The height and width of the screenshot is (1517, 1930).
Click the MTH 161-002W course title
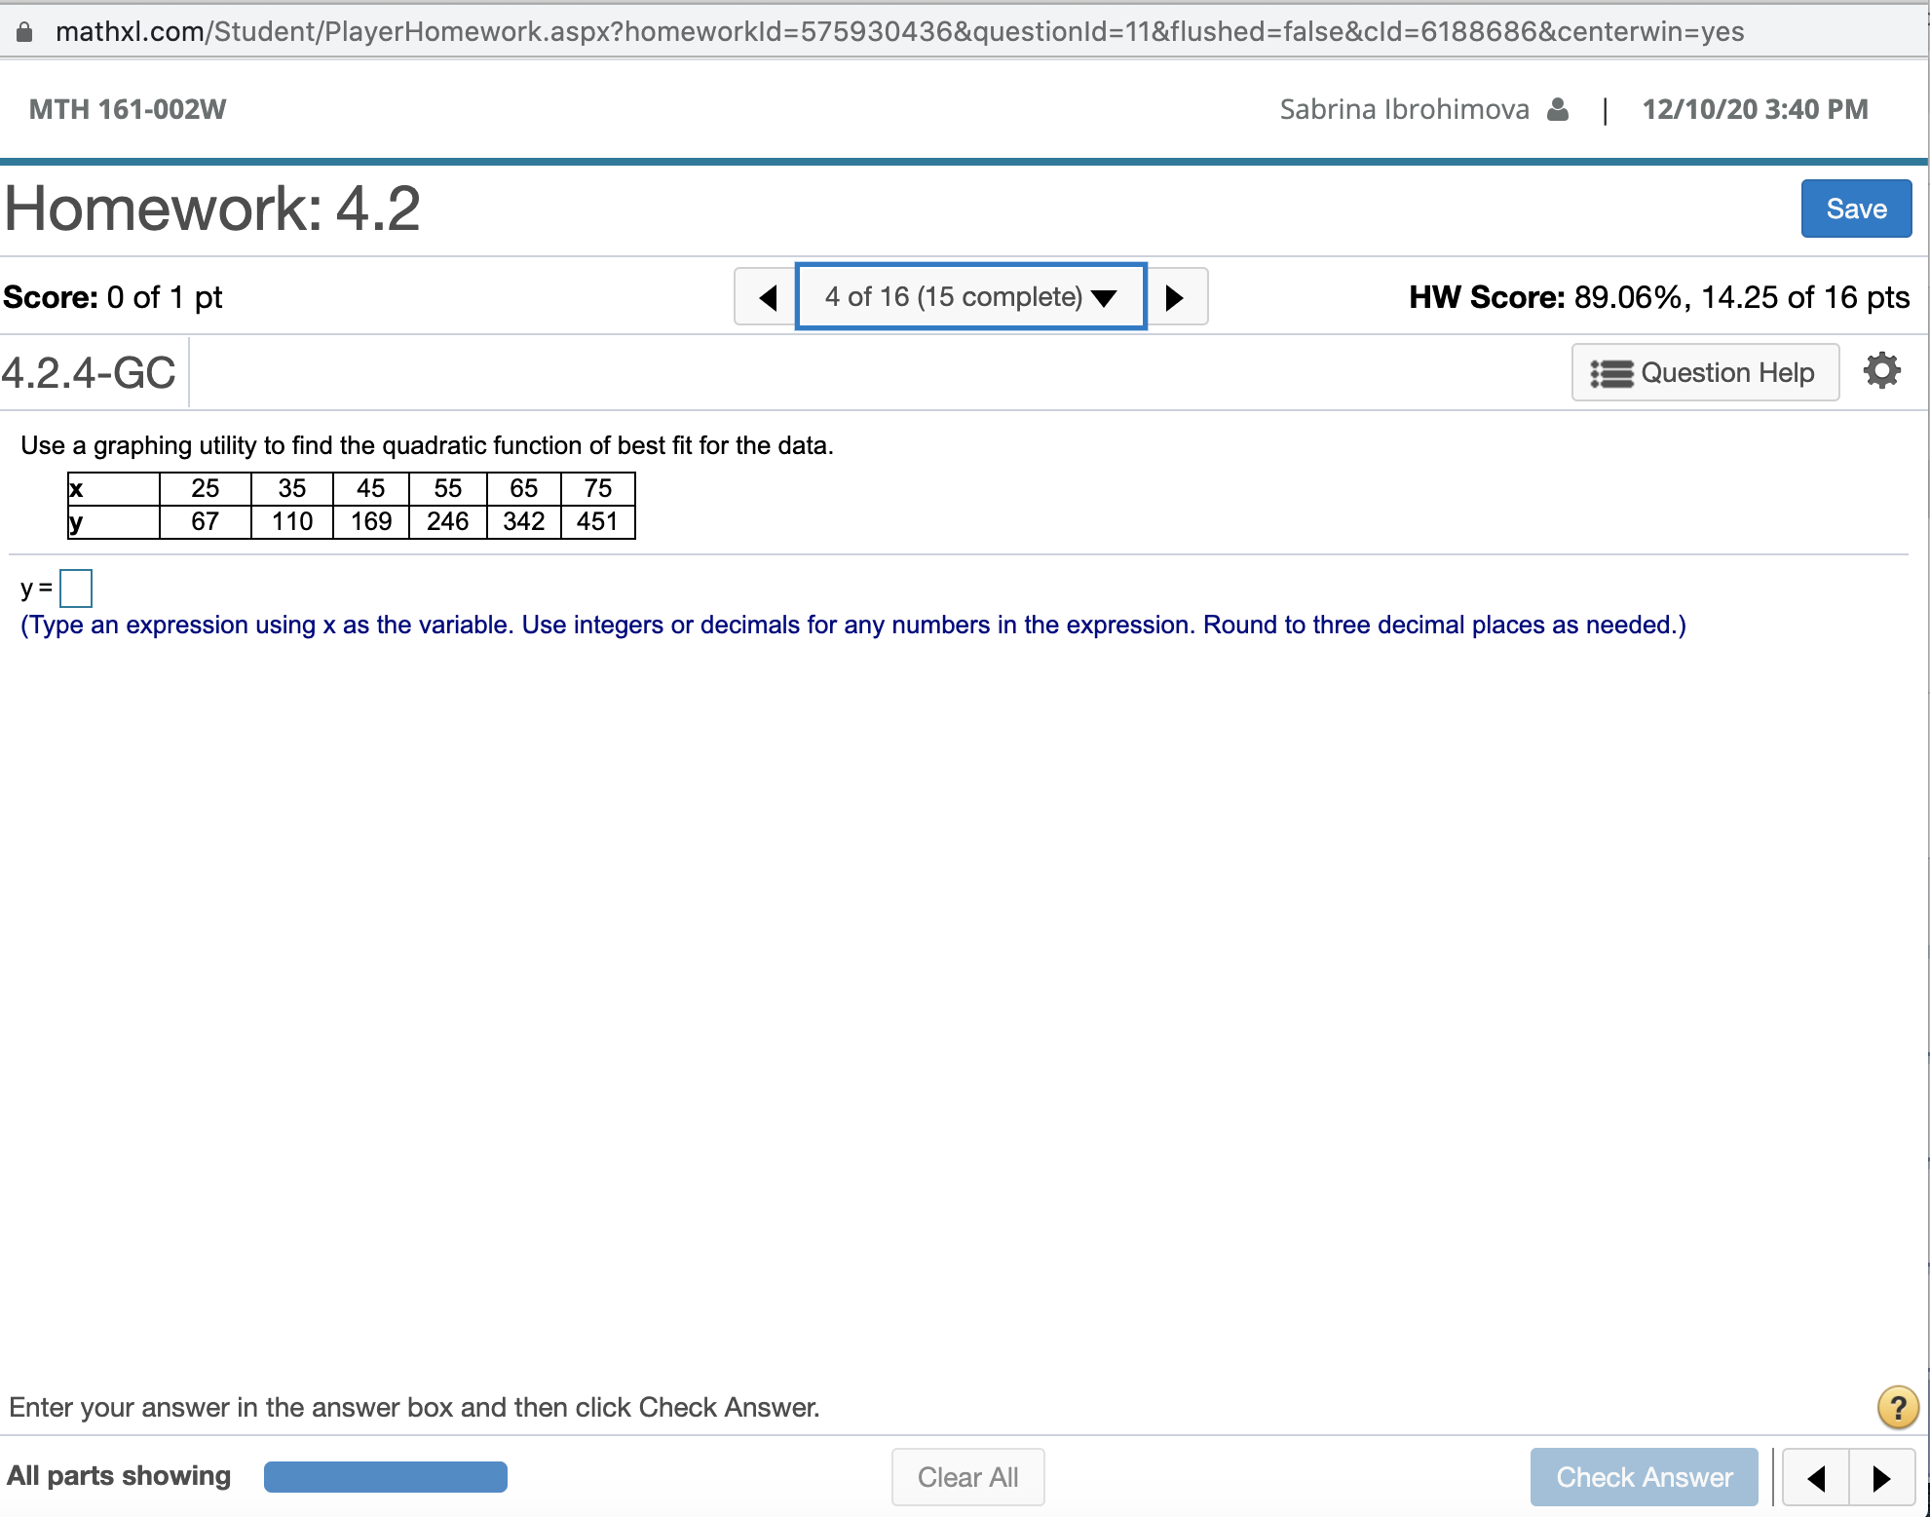128,109
